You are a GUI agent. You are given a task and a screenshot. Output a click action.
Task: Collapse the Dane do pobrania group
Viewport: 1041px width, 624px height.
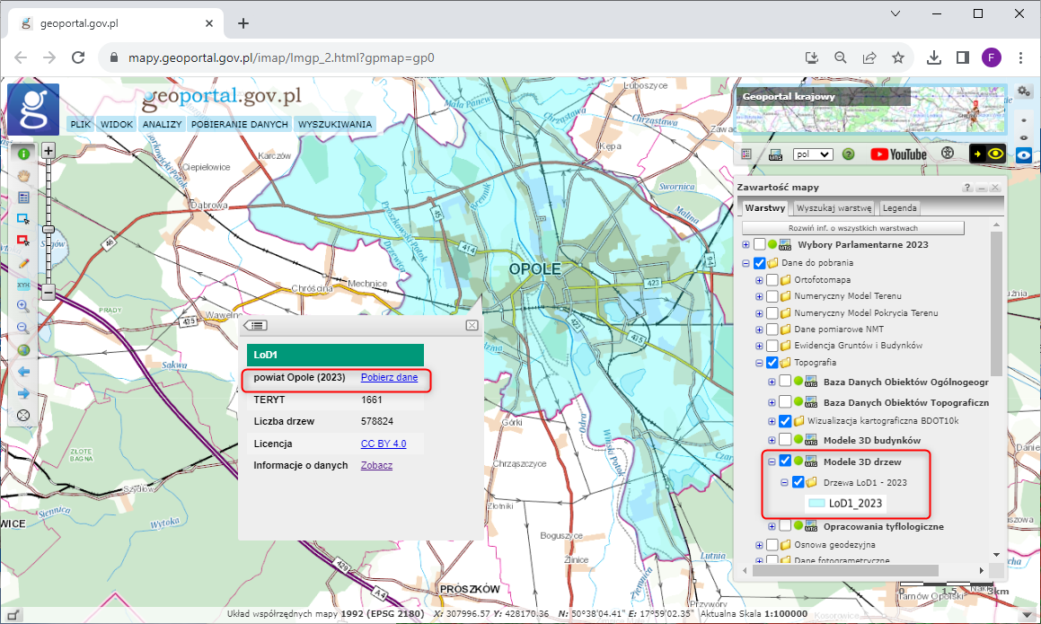(x=745, y=264)
